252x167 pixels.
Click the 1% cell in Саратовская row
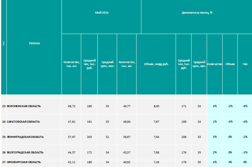point(214,122)
